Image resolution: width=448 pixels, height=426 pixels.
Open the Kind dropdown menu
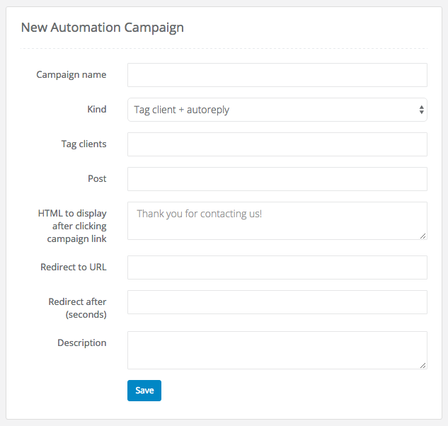point(277,110)
